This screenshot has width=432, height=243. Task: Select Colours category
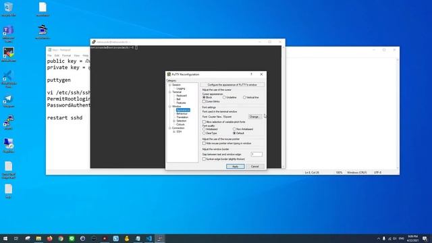[180, 124]
